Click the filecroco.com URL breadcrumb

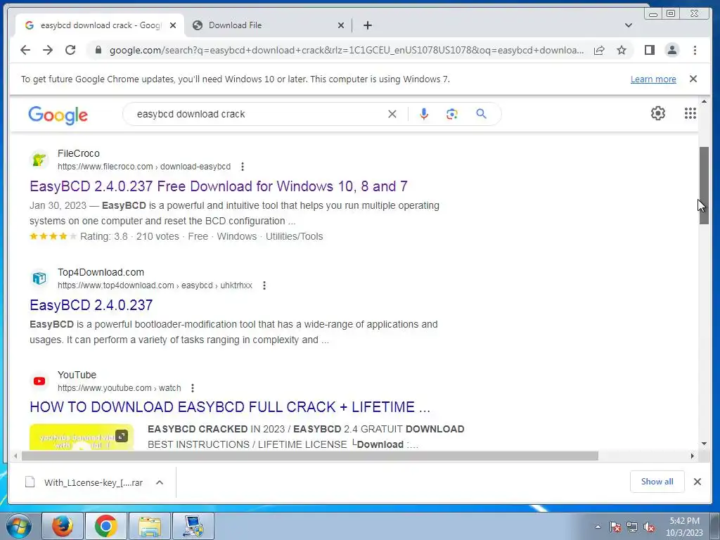[144, 166]
